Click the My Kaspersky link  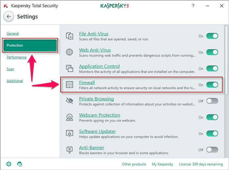162,164
